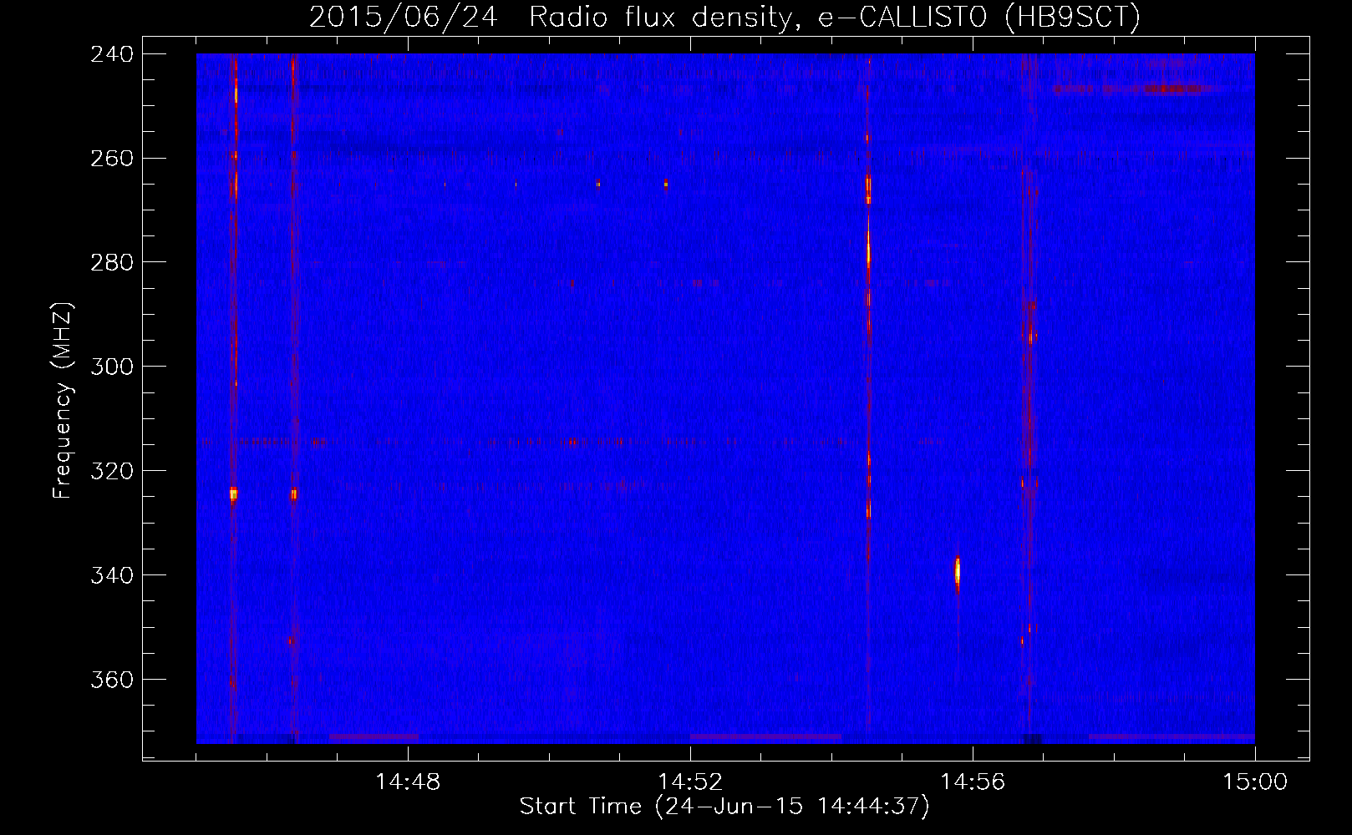Click the 14:56 time tick label
This screenshot has height=835, width=1352.
click(x=973, y=782)
